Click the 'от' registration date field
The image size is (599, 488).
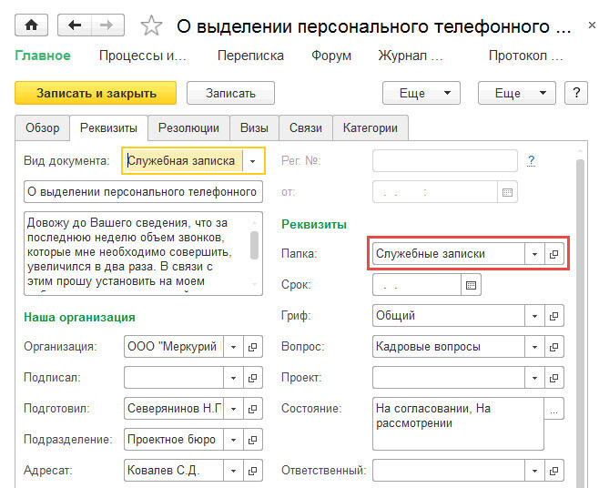pyautogui.click(x=435, y=192)
